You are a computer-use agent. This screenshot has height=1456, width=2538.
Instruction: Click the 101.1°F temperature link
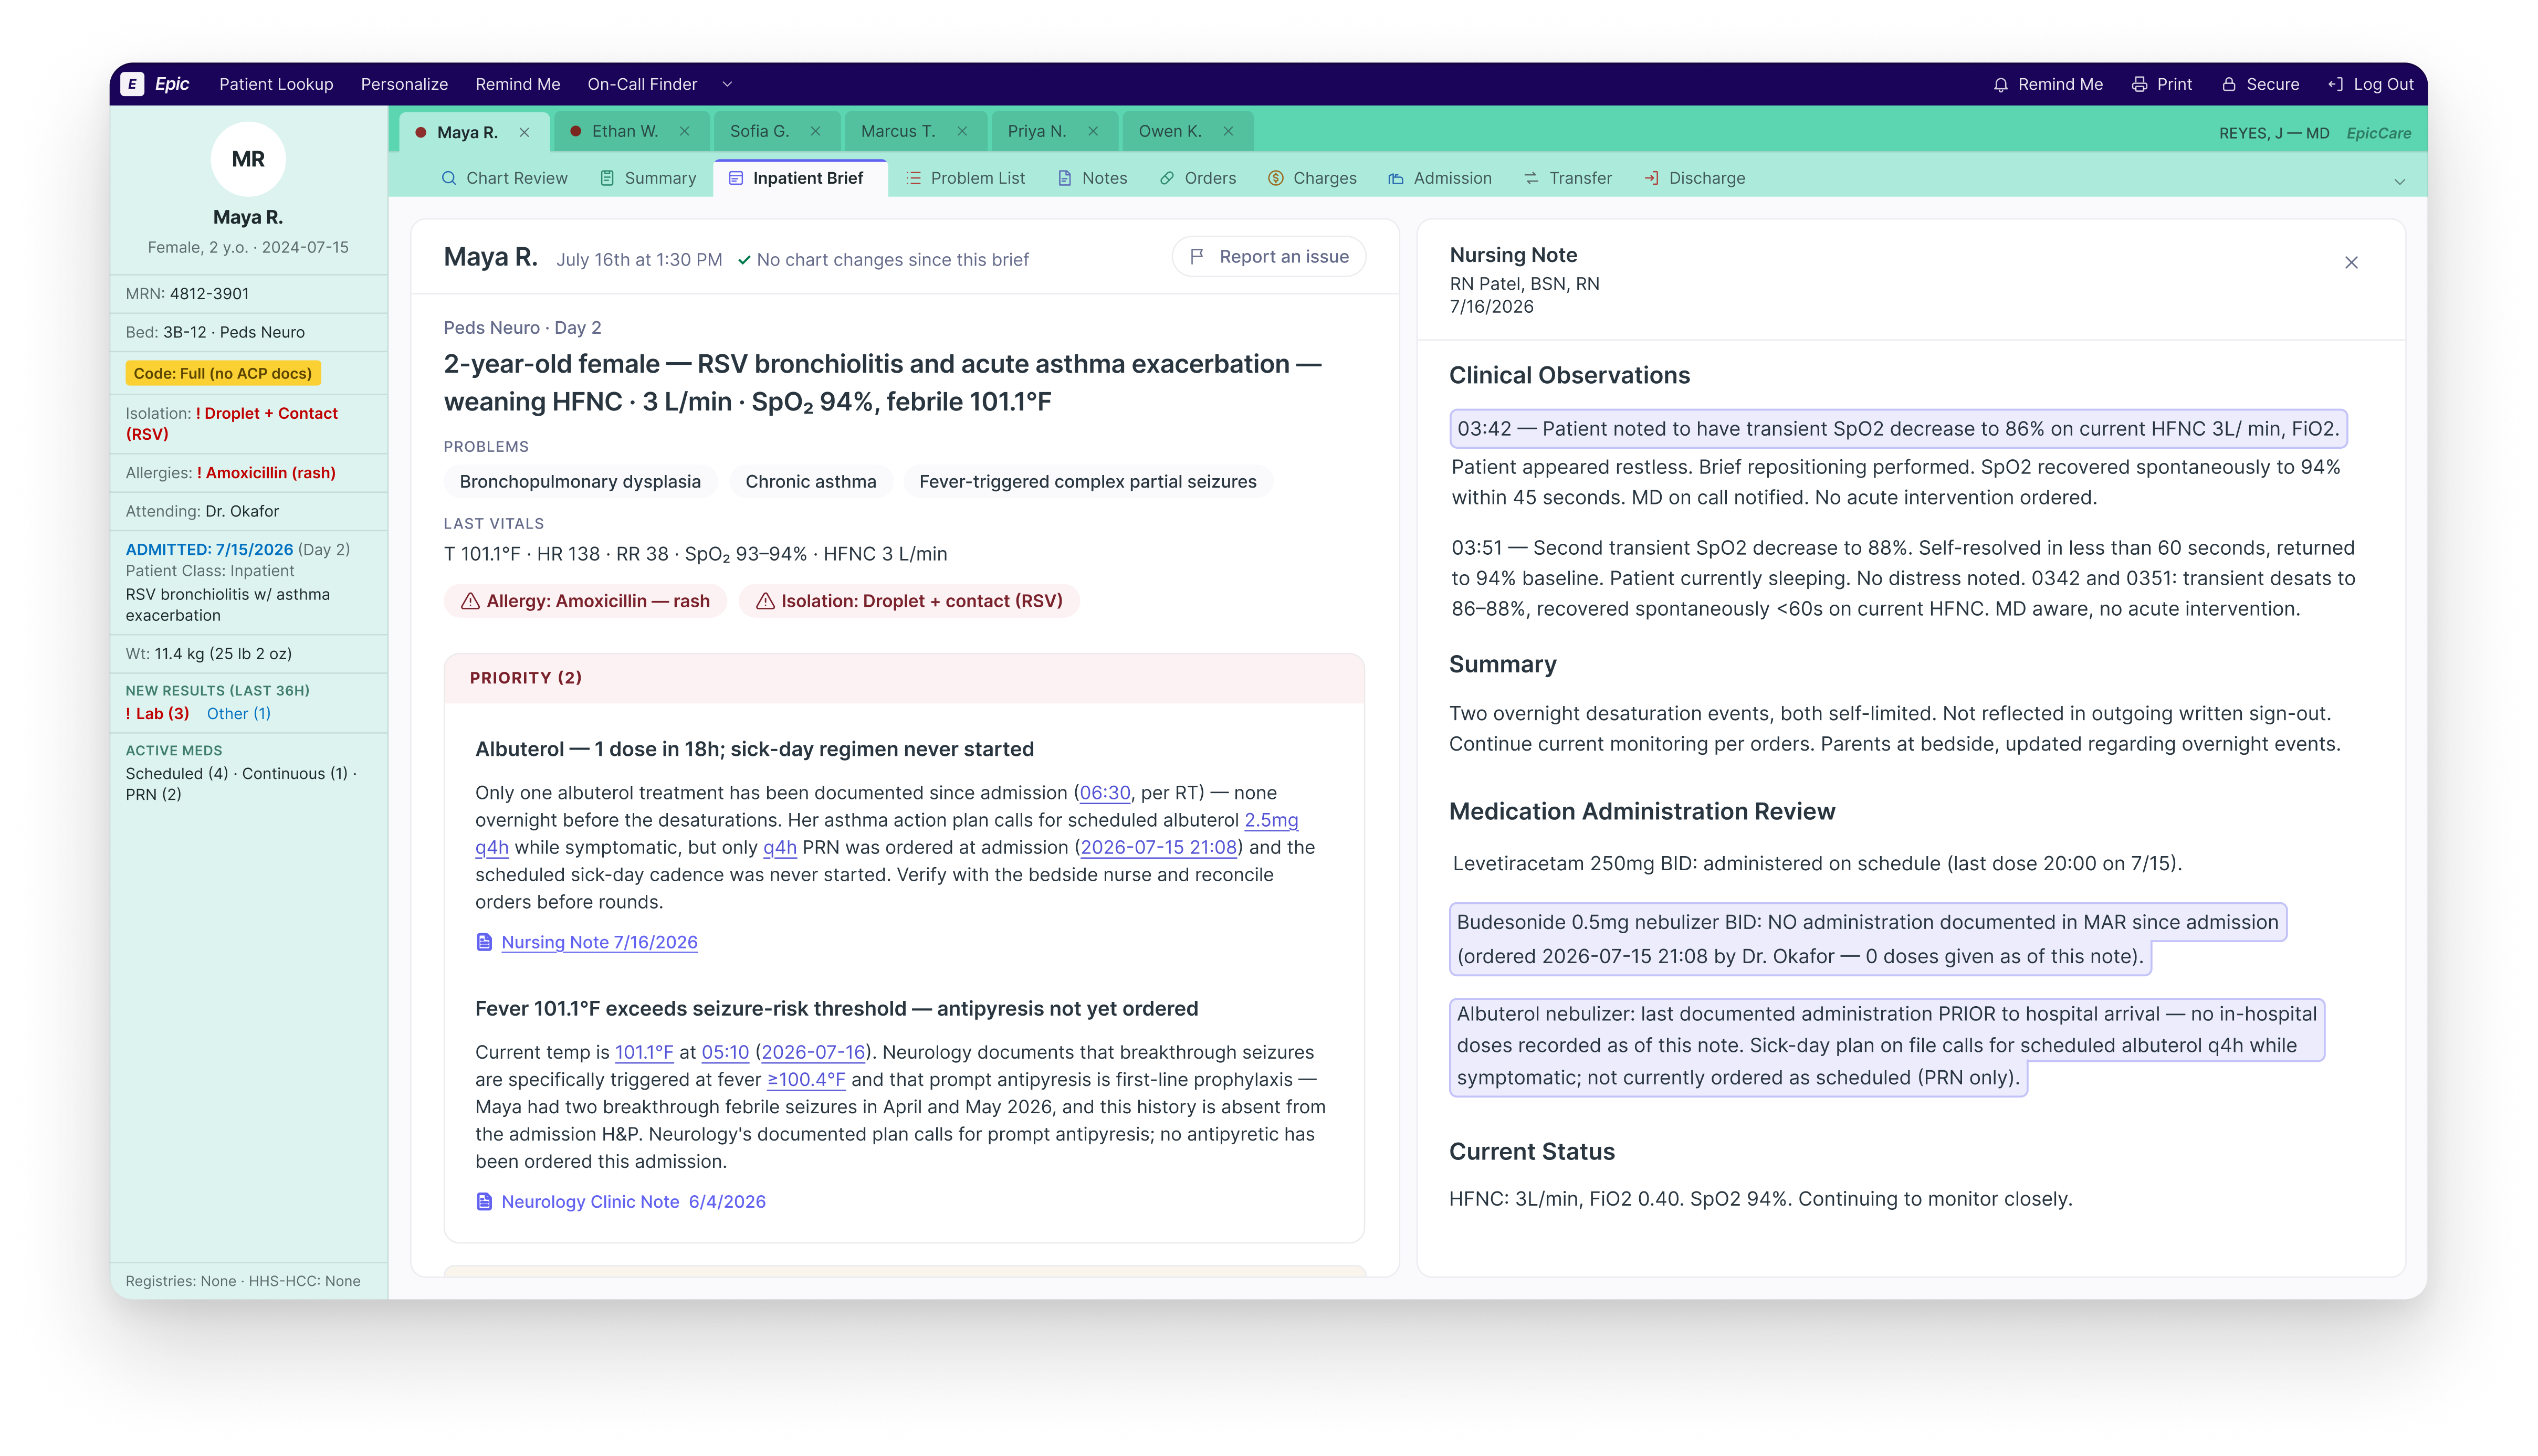click(644, 1052)
